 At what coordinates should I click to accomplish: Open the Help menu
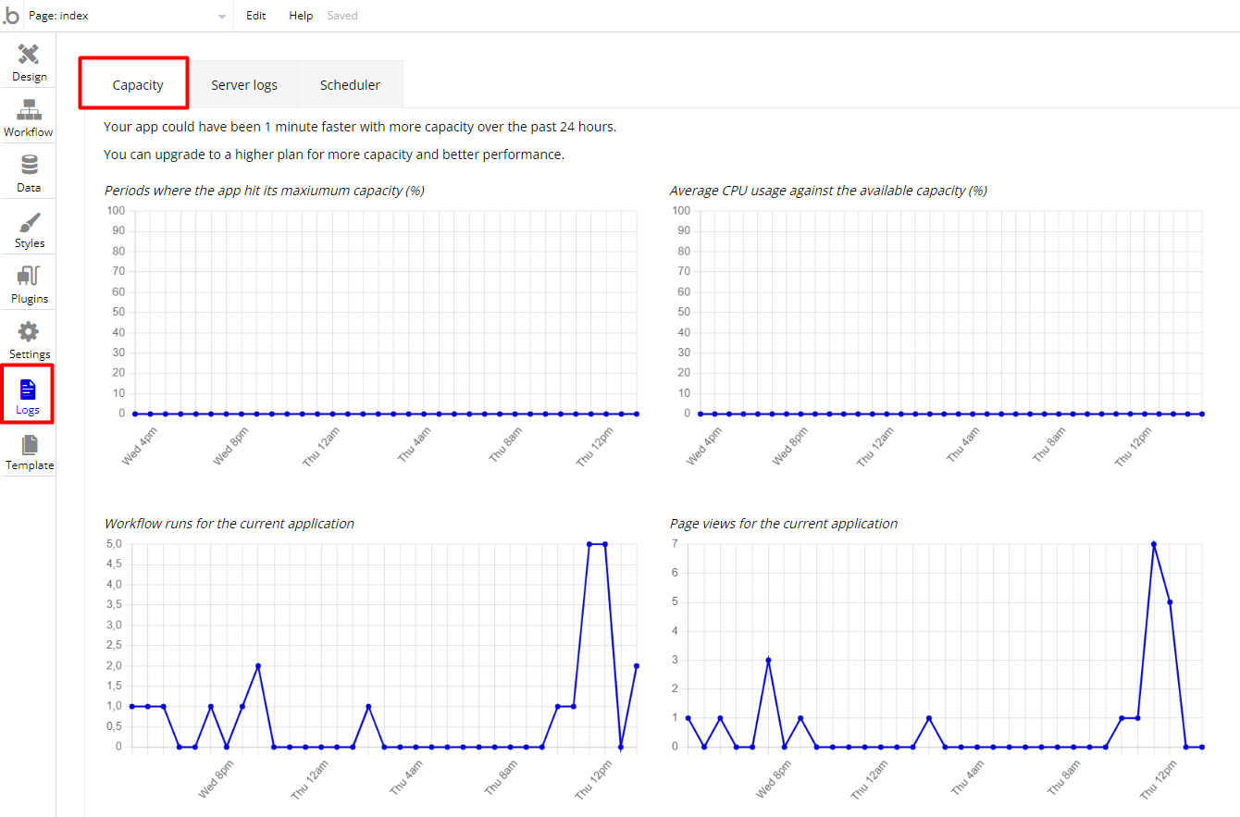301,16
